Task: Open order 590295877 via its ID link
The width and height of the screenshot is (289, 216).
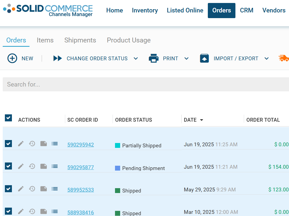Action: (81, 167)
